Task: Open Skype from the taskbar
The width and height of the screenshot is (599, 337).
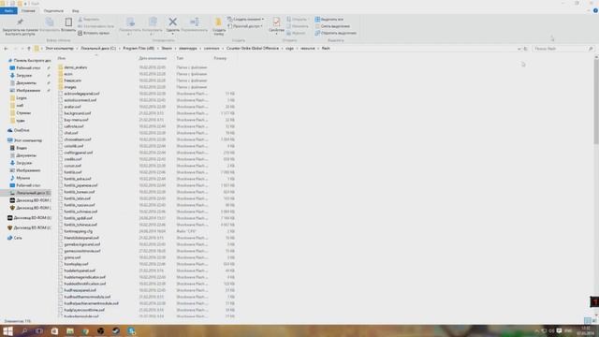Action: click(131, 330)
